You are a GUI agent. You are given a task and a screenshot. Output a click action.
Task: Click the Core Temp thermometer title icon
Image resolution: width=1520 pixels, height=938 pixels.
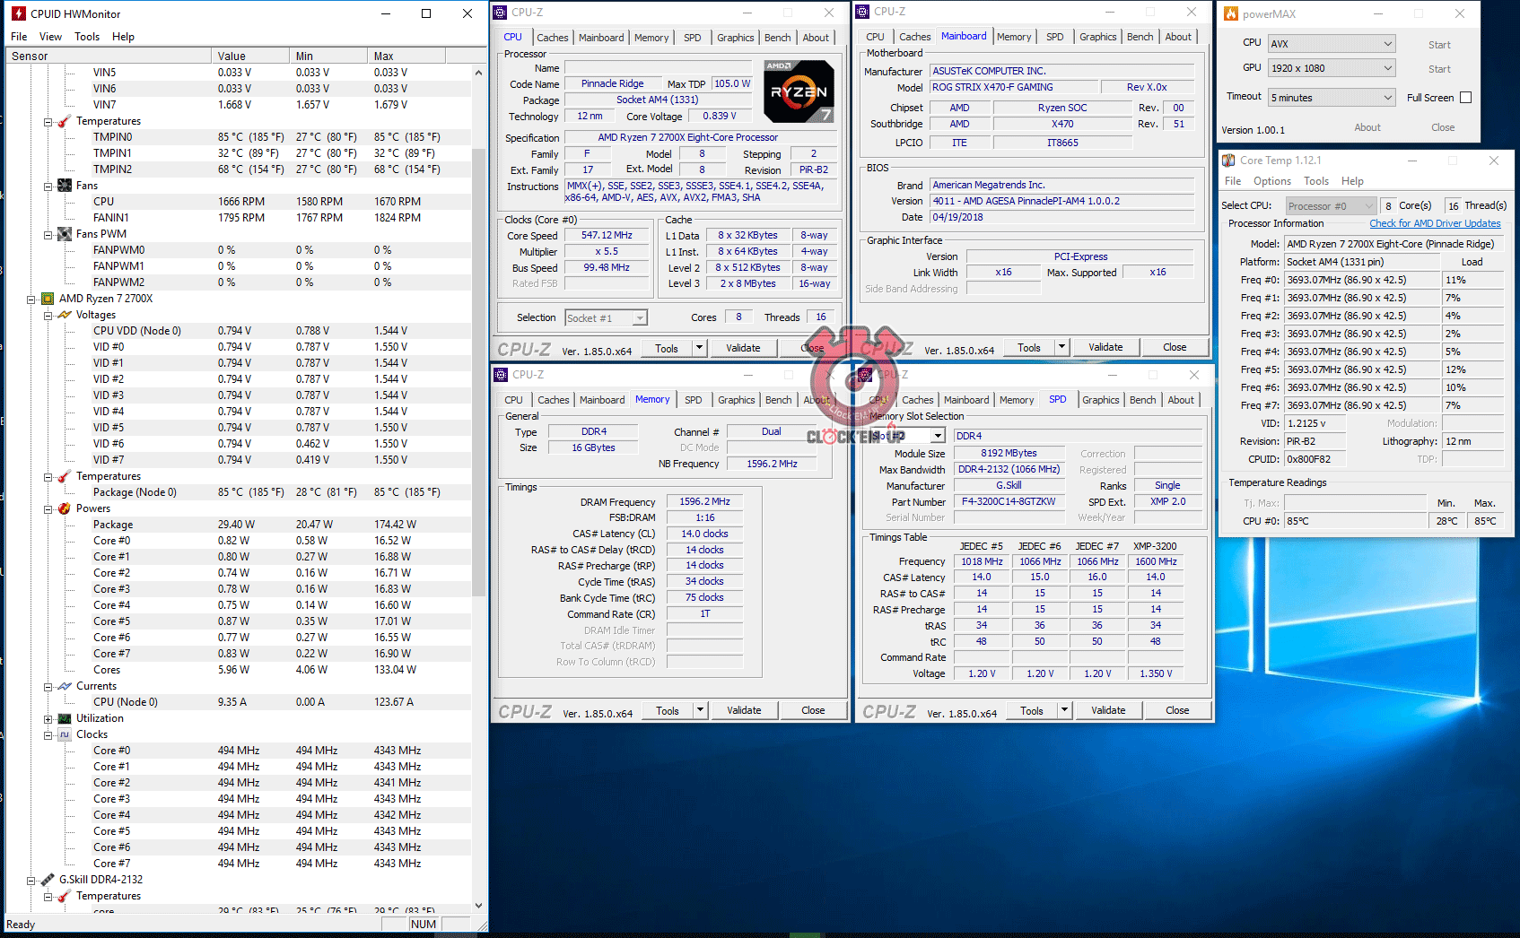(1228, 161)
